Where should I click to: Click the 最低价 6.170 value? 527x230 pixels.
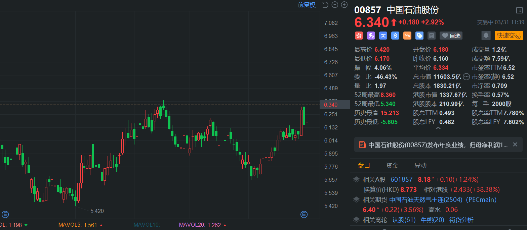click(x=382, y=59)
